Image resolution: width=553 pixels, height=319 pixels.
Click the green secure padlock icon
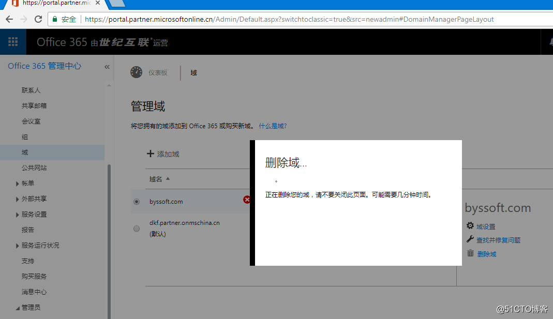click(x=55, y=19)
